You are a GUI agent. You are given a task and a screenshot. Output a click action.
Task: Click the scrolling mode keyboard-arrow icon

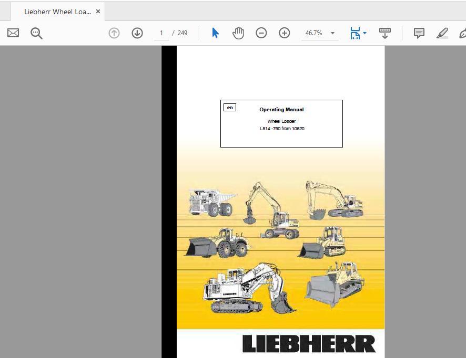tap(385, 33)
